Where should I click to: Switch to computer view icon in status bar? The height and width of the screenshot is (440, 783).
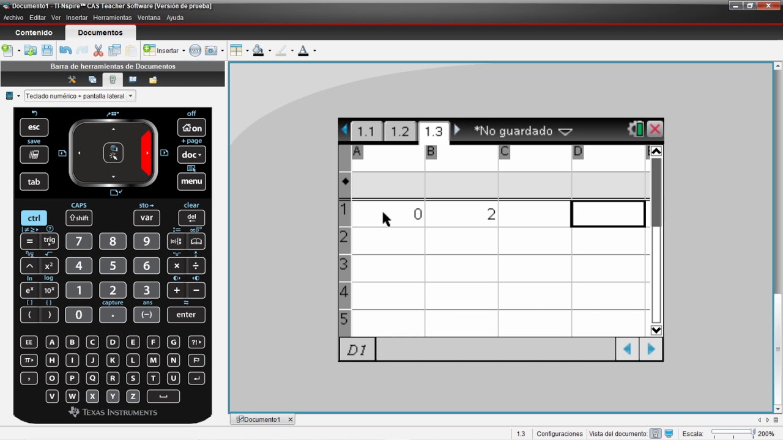click(669, 434)
